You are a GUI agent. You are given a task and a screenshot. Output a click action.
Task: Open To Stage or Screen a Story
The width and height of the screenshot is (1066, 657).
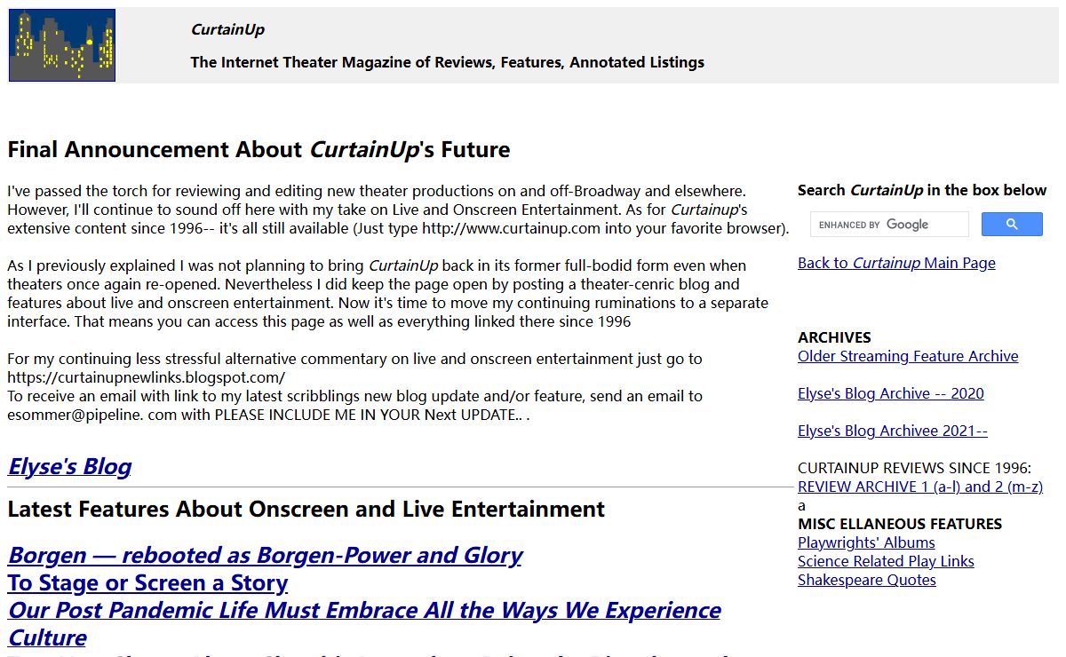[147, 582]
